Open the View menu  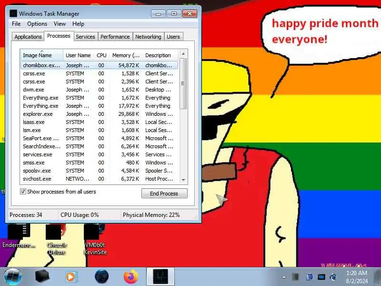click(60, 24)
